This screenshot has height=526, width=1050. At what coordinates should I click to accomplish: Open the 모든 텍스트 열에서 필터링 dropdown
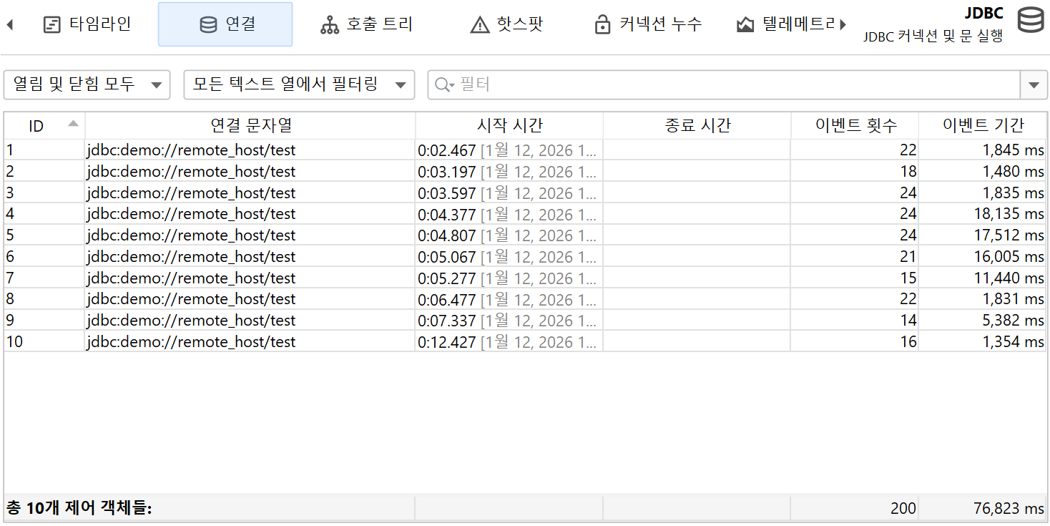pos(299,84)
